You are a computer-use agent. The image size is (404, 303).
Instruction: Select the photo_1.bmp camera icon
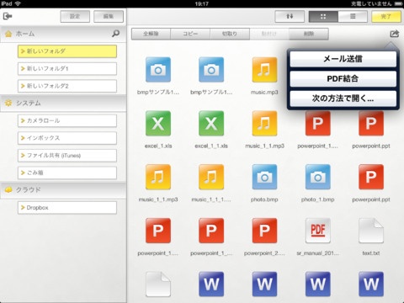tap(317, 177)
